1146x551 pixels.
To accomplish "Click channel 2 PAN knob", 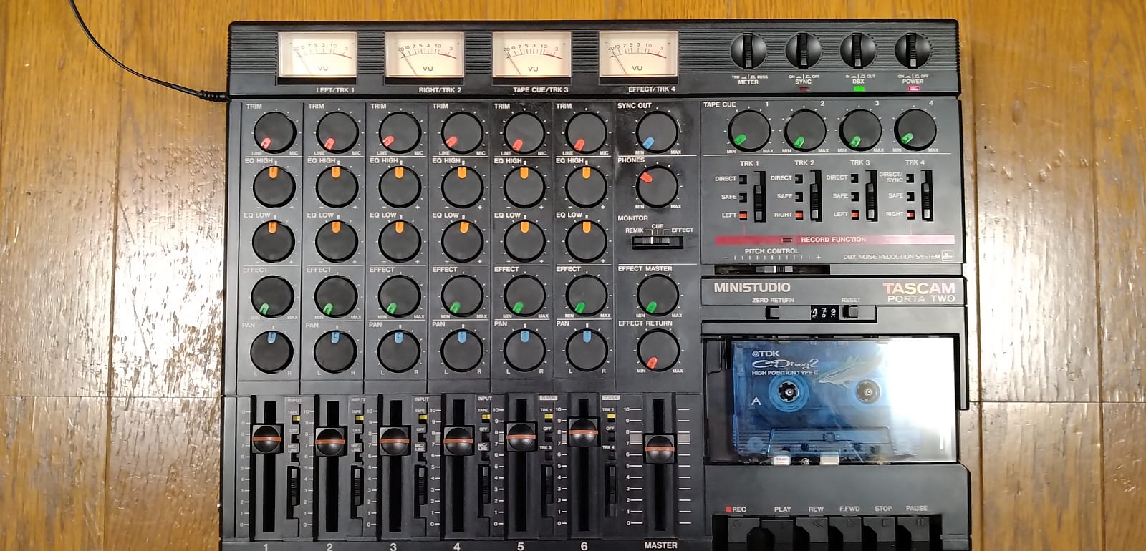I will [x=335, y=351].
